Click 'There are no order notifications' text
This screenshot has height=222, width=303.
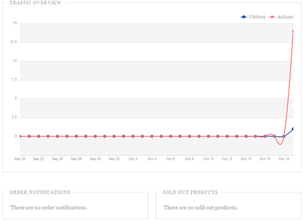pos(49,208)
